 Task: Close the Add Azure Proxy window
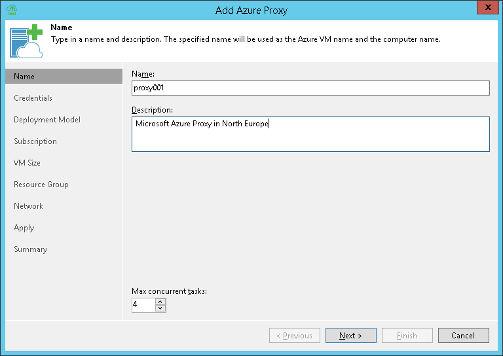point(486,10)
